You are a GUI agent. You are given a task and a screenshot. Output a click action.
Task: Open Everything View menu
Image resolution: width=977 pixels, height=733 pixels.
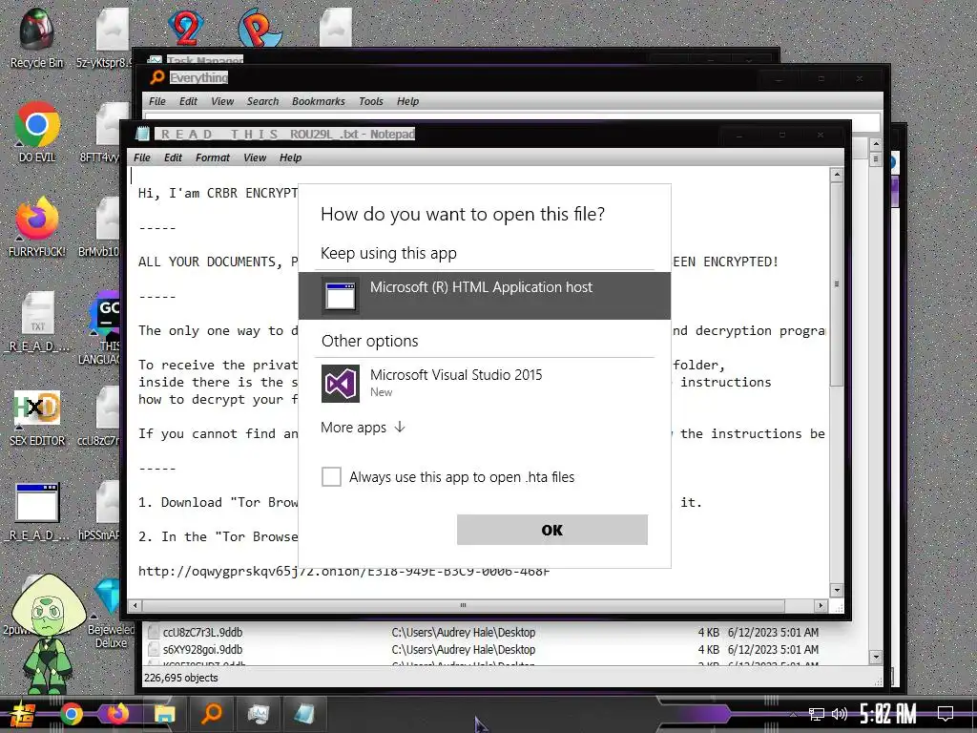[x=221, y=101]
